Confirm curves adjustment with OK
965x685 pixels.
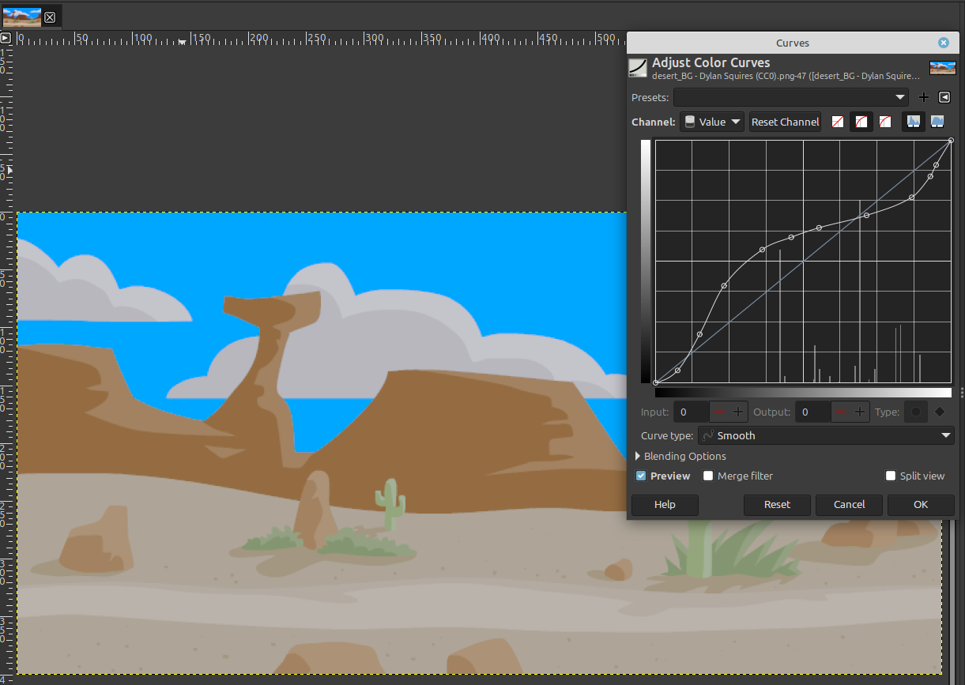(920, 505)
